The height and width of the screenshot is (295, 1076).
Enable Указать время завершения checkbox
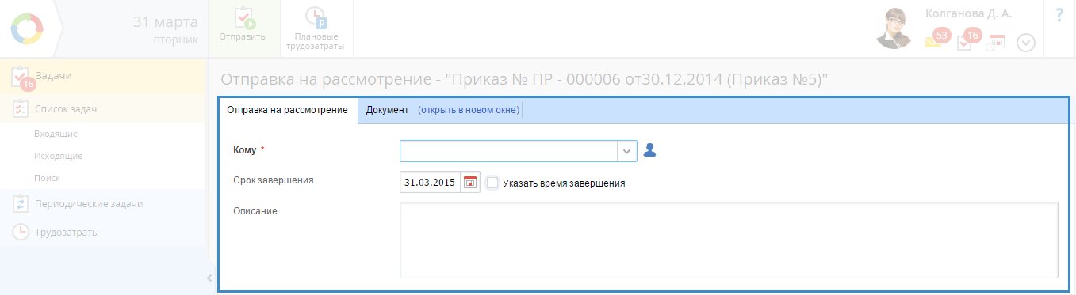point(492,183)
